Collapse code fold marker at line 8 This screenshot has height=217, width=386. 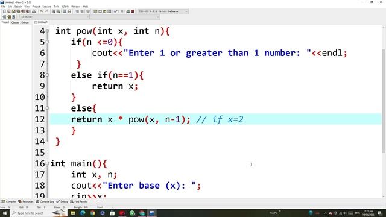click(47, 75)
